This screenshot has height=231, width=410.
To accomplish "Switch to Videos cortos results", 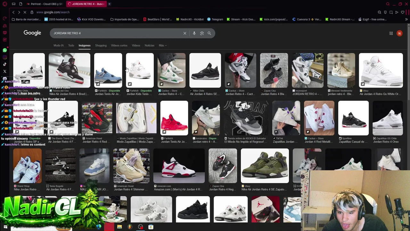I will coord(119,45).
